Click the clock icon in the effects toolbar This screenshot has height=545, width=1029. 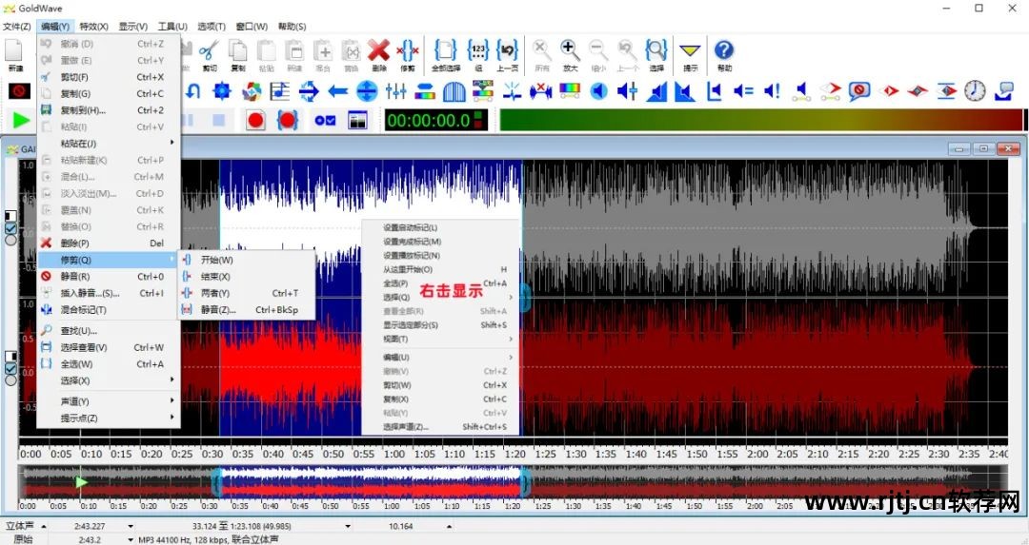coord(975,91)
